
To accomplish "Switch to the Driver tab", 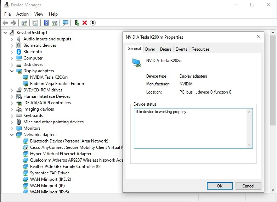I will click(150, 49).
